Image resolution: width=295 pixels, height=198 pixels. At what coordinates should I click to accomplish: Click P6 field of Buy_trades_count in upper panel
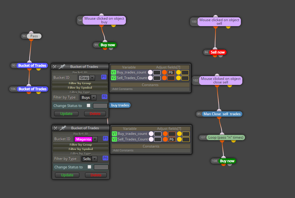171,73
